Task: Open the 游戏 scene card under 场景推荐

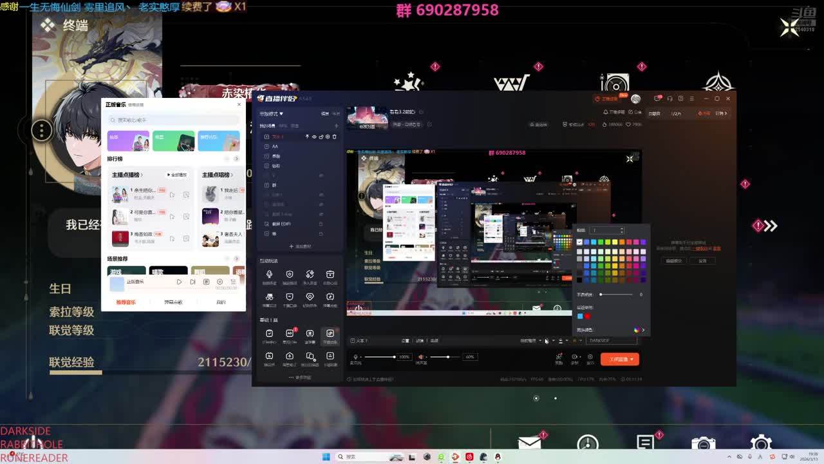Action: point(126,271)
